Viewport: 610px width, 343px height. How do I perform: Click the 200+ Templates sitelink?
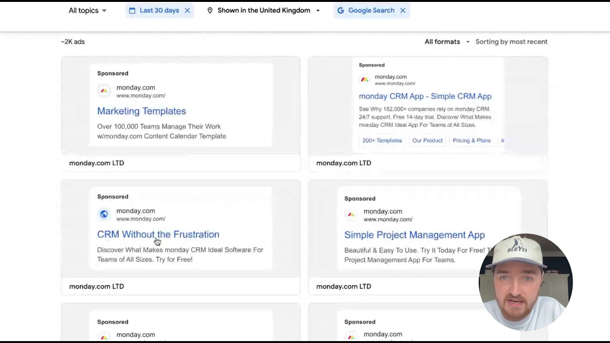click(382, 141)
